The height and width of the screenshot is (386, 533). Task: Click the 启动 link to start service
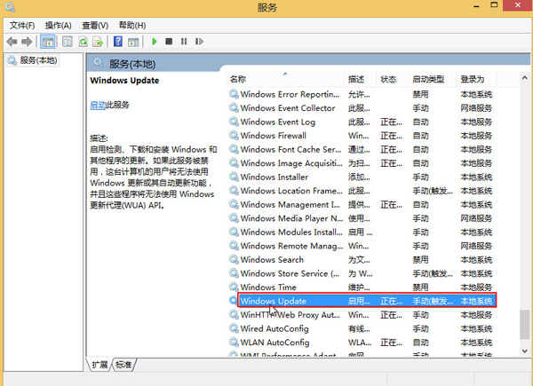pos(98,105)
